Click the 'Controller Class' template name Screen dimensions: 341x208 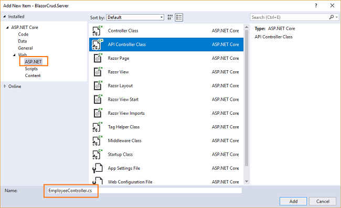click(x=123, y=30)
